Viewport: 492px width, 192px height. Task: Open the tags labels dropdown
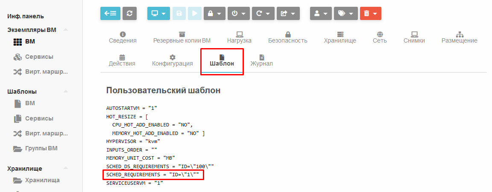coord(346,14)
